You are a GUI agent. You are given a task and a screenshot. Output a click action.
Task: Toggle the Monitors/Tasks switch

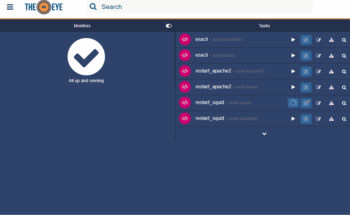coord(169,26)
